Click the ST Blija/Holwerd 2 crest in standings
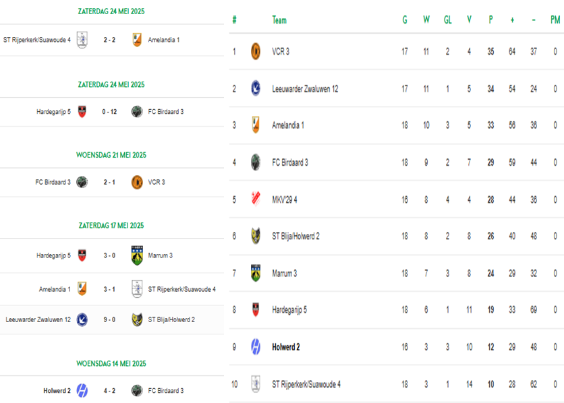Viewport: 564px width, 403px height. (256, 236)
